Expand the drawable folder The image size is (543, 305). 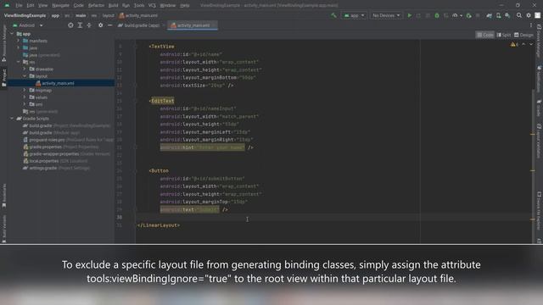click(x=25, y=69)
